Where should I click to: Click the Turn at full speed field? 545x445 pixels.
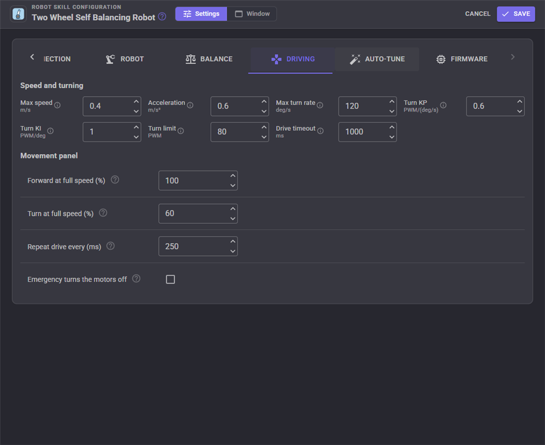coord(198,214)
